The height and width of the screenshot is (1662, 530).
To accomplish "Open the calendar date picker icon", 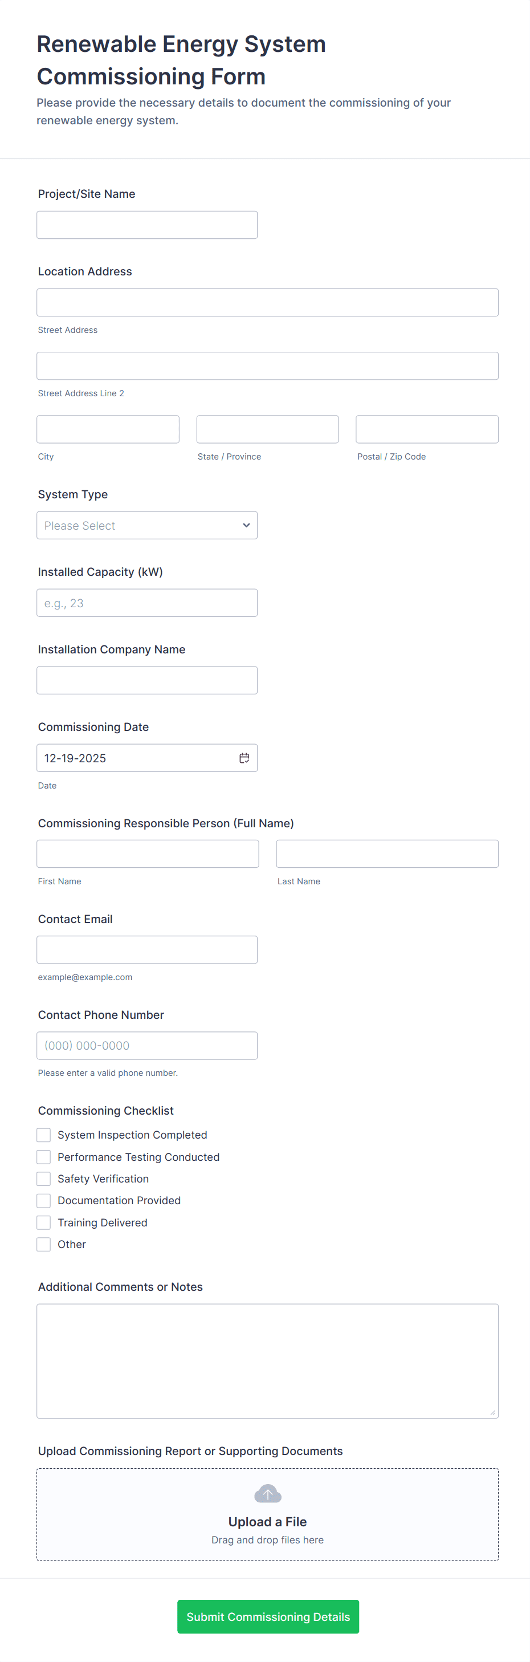I will [x=245, y=758].
